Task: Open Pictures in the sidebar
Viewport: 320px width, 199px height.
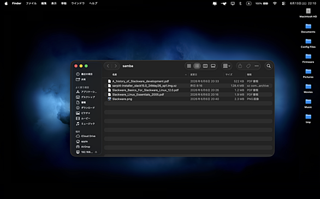Action: pos(83,113)
